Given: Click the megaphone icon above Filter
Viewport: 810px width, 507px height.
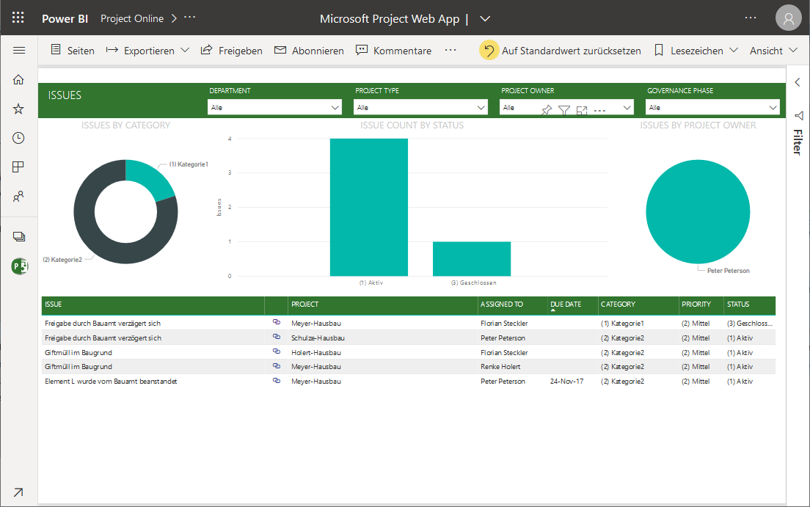Looking at the screenshot, I should click(798, 115).
